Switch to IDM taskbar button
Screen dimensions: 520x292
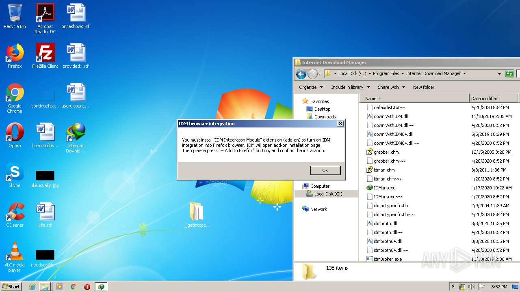point(101,287)
